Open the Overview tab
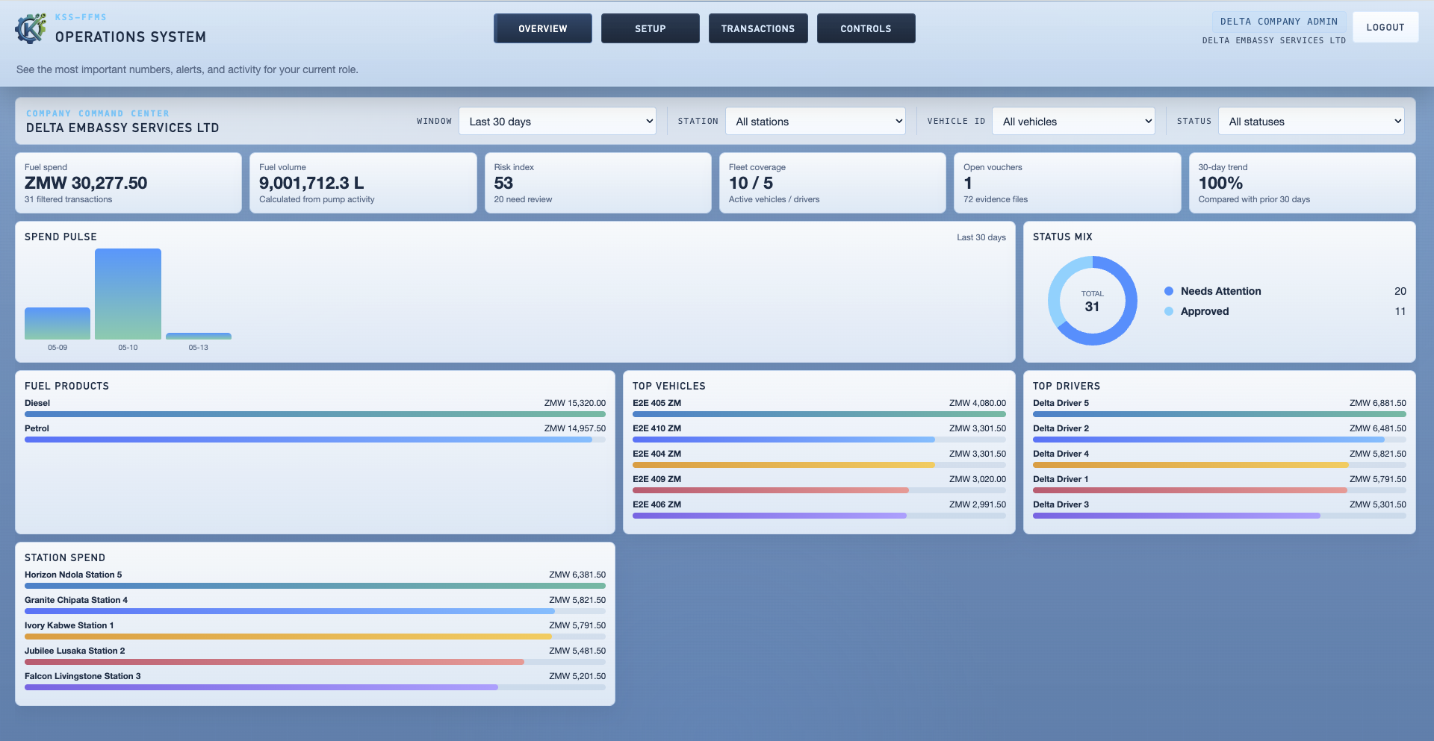The width and height of the screenshot is (1434, 741). 543,28
